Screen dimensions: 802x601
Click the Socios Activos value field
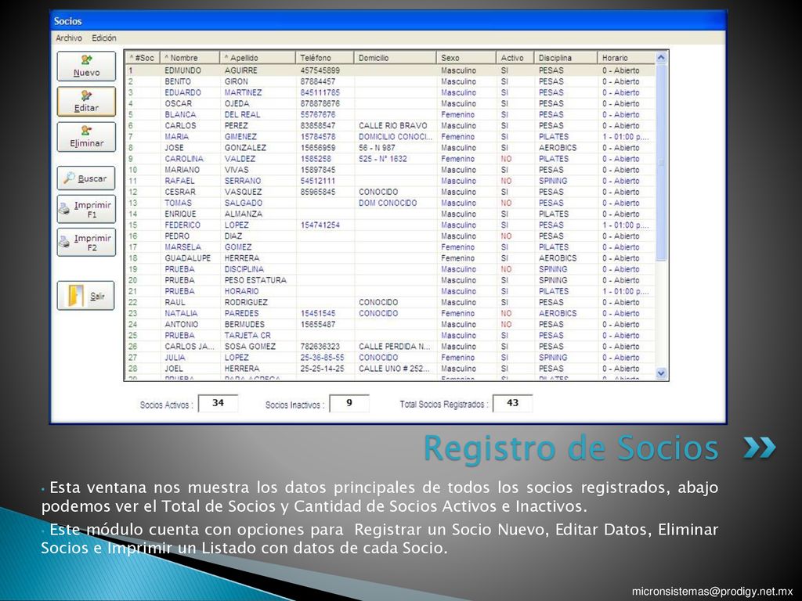click(x=218, y=403)
